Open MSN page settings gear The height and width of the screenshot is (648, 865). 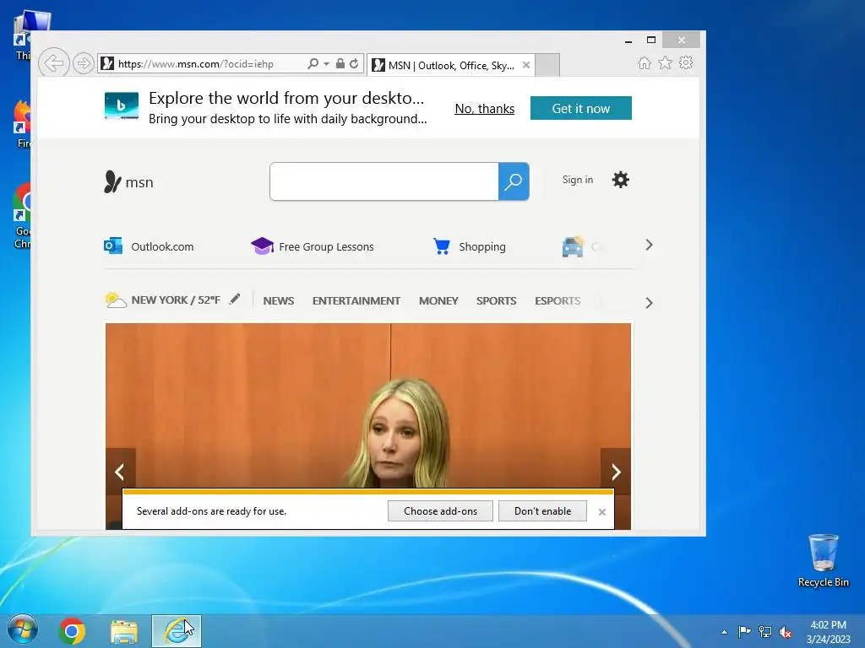[621, 180]
